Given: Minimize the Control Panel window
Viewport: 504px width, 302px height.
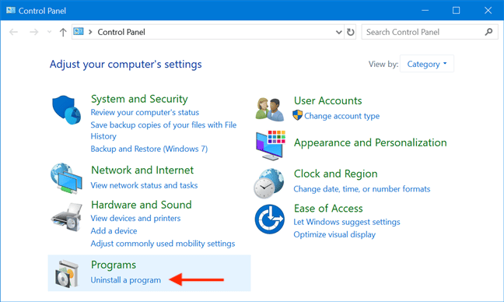Looking at the screenshot, I should tap(425, 10).
